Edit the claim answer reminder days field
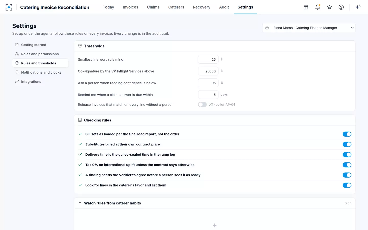Viewport: 368px width, 230px height. (208, 95)
